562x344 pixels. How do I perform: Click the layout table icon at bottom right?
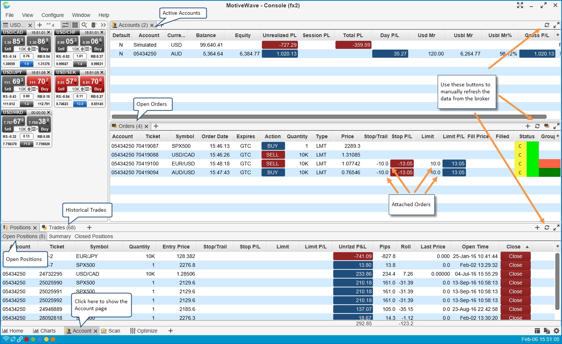coord(537,331)
